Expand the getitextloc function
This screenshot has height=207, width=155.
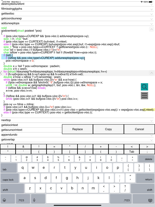[152, 14]
